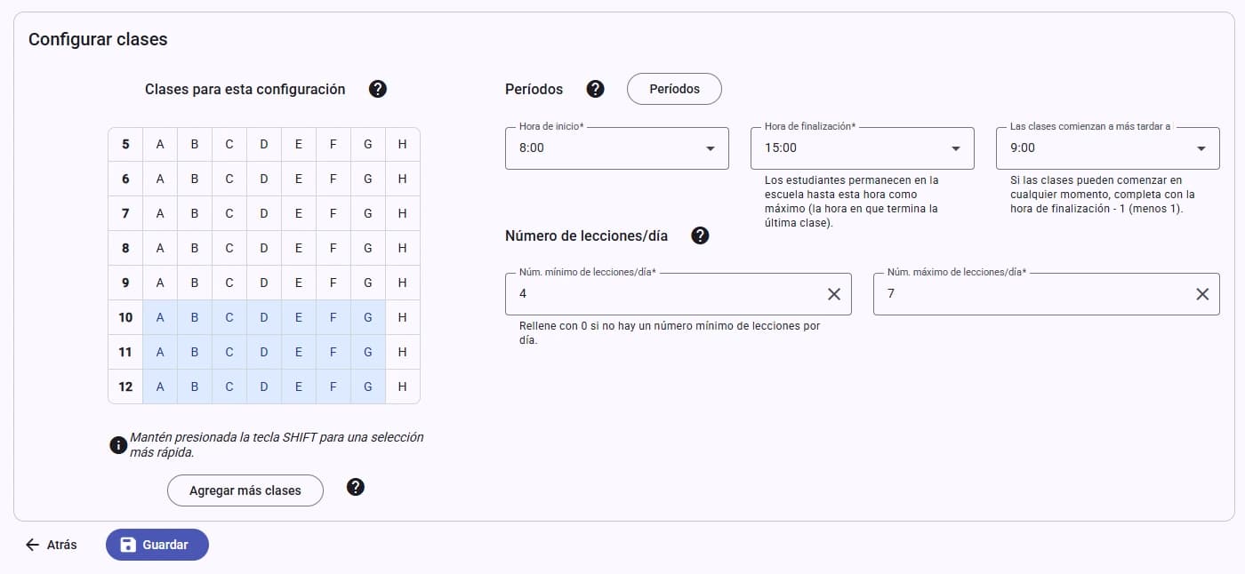This screenshot has width=1245, height=574.
Task: Expand Las clases comienzan a más tardar dropdown
Action: pyautogui.click(x=1201, y=148)
